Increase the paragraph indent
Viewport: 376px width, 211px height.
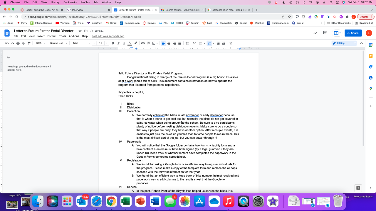224,43
